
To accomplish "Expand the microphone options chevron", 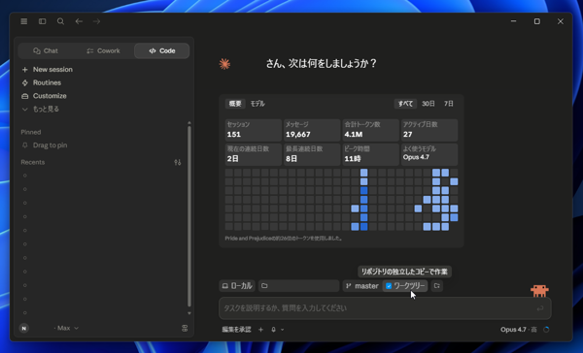I will click(282, 330).
